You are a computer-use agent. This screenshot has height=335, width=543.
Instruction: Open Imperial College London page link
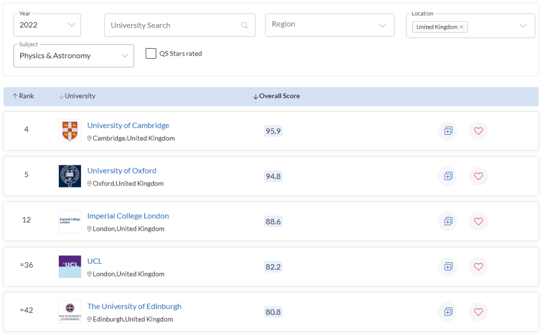tap(128, 216)
